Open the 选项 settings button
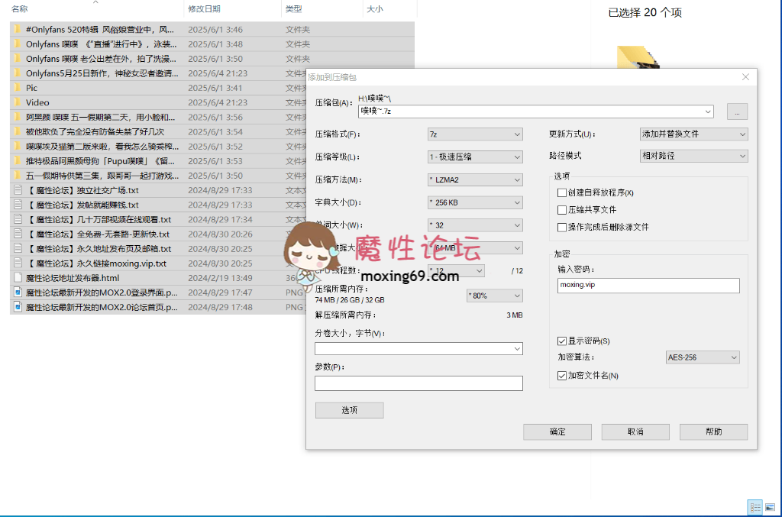This screenshot has height=517, width=782. 349,410
